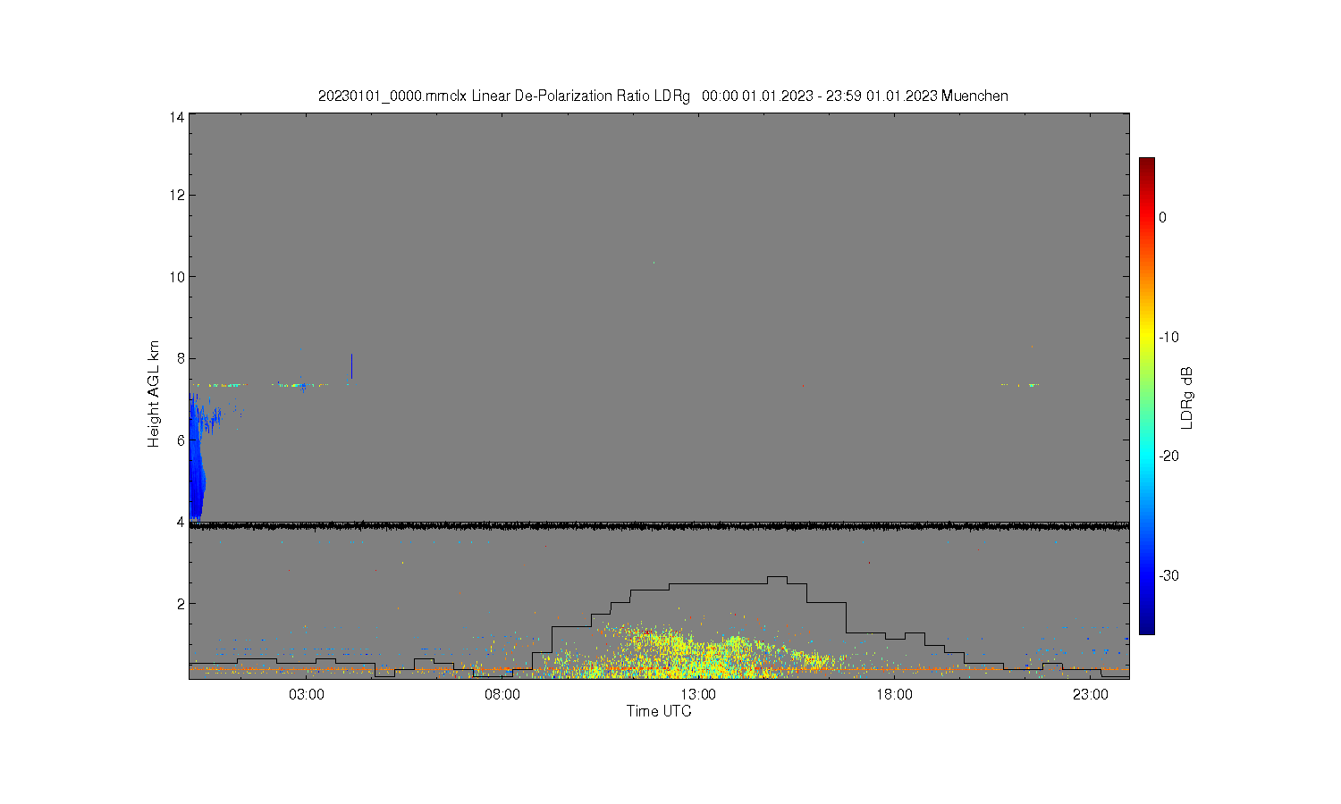Click the colorbar tick value -10
The height and width of the screenshot is (804, 1341).
click(1168, 337)
